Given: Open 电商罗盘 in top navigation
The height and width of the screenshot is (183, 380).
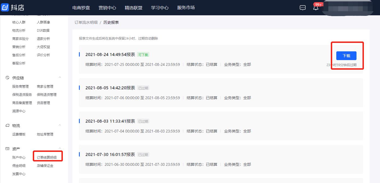Looking at the screenshot, I should tap(81, 8).
